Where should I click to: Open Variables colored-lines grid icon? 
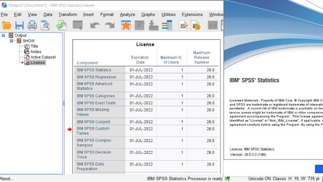(x=167, y=25)
